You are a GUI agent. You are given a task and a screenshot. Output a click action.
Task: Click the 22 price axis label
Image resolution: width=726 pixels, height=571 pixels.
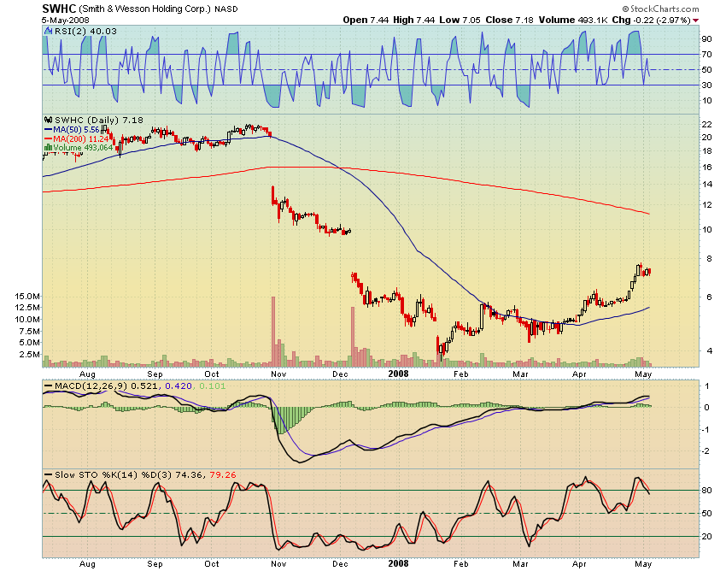coord(706,124)
